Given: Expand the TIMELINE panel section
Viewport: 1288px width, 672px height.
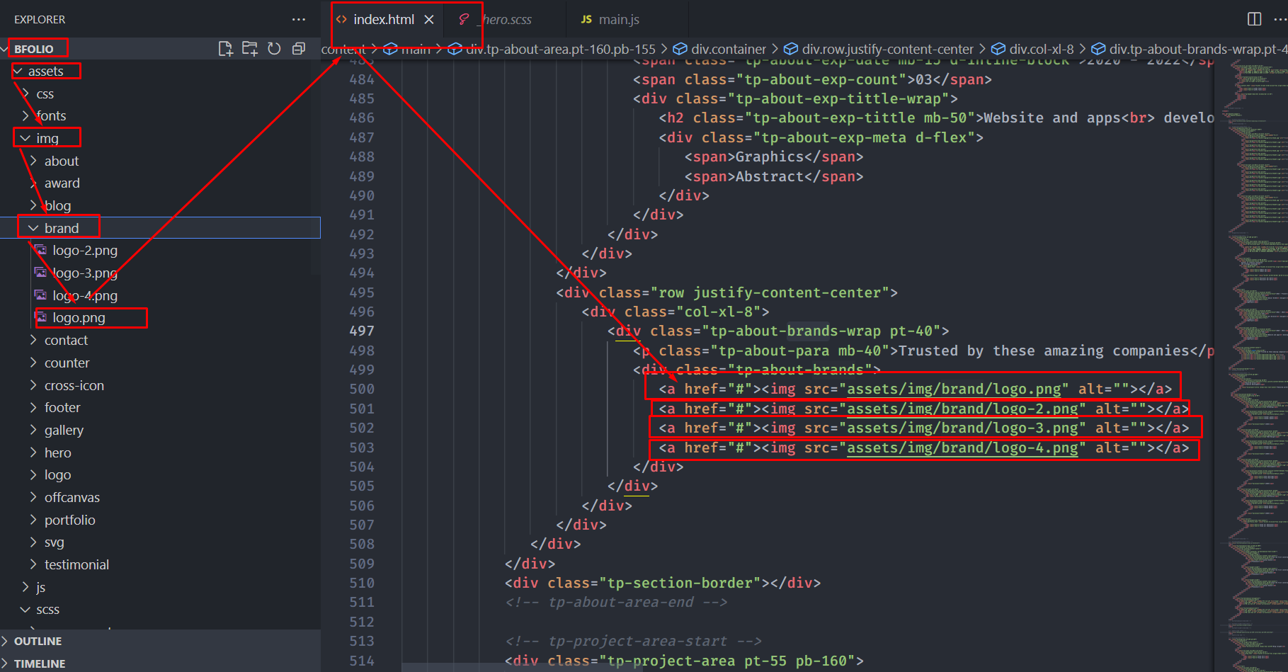Looking at the screenshot, I should pos(40,664).
